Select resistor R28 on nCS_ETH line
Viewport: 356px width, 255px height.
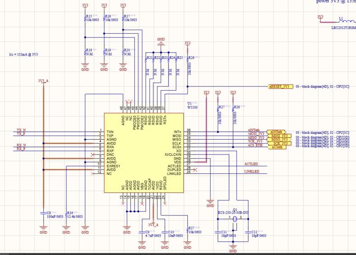233,109
